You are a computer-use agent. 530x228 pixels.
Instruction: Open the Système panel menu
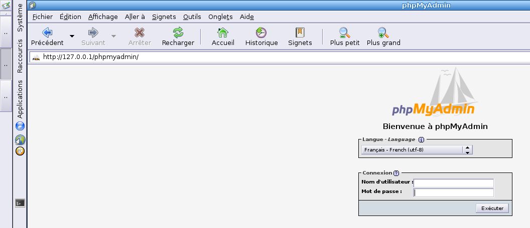20,18
